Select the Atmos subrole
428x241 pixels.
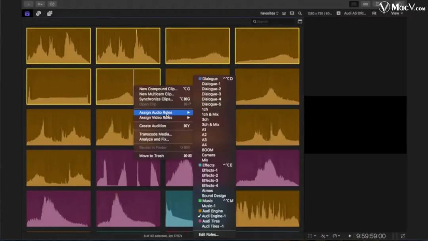[214, 191]
